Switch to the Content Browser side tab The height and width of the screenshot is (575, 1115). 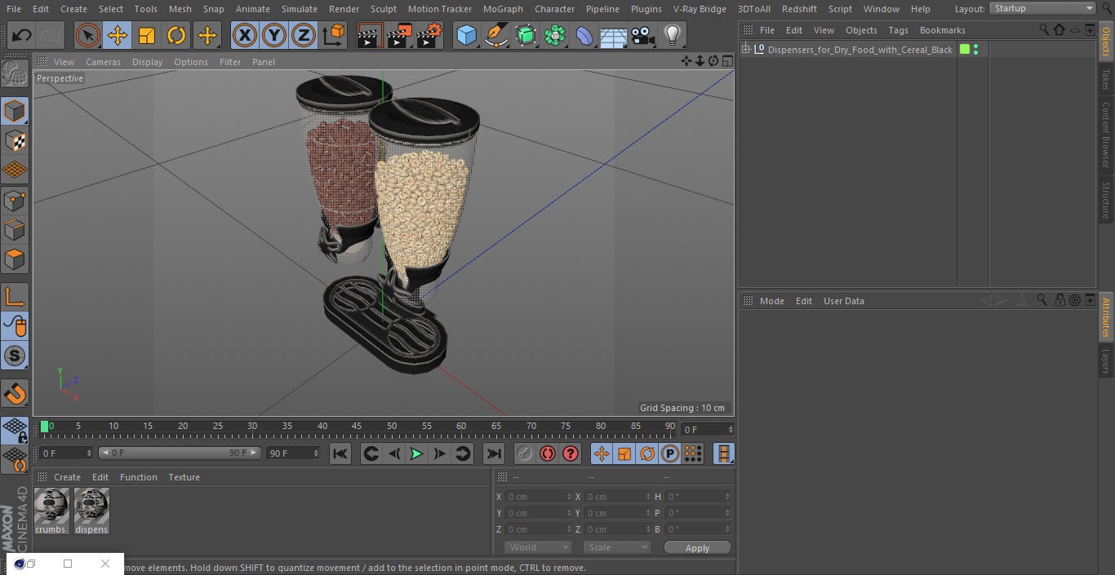point(1106,135)
